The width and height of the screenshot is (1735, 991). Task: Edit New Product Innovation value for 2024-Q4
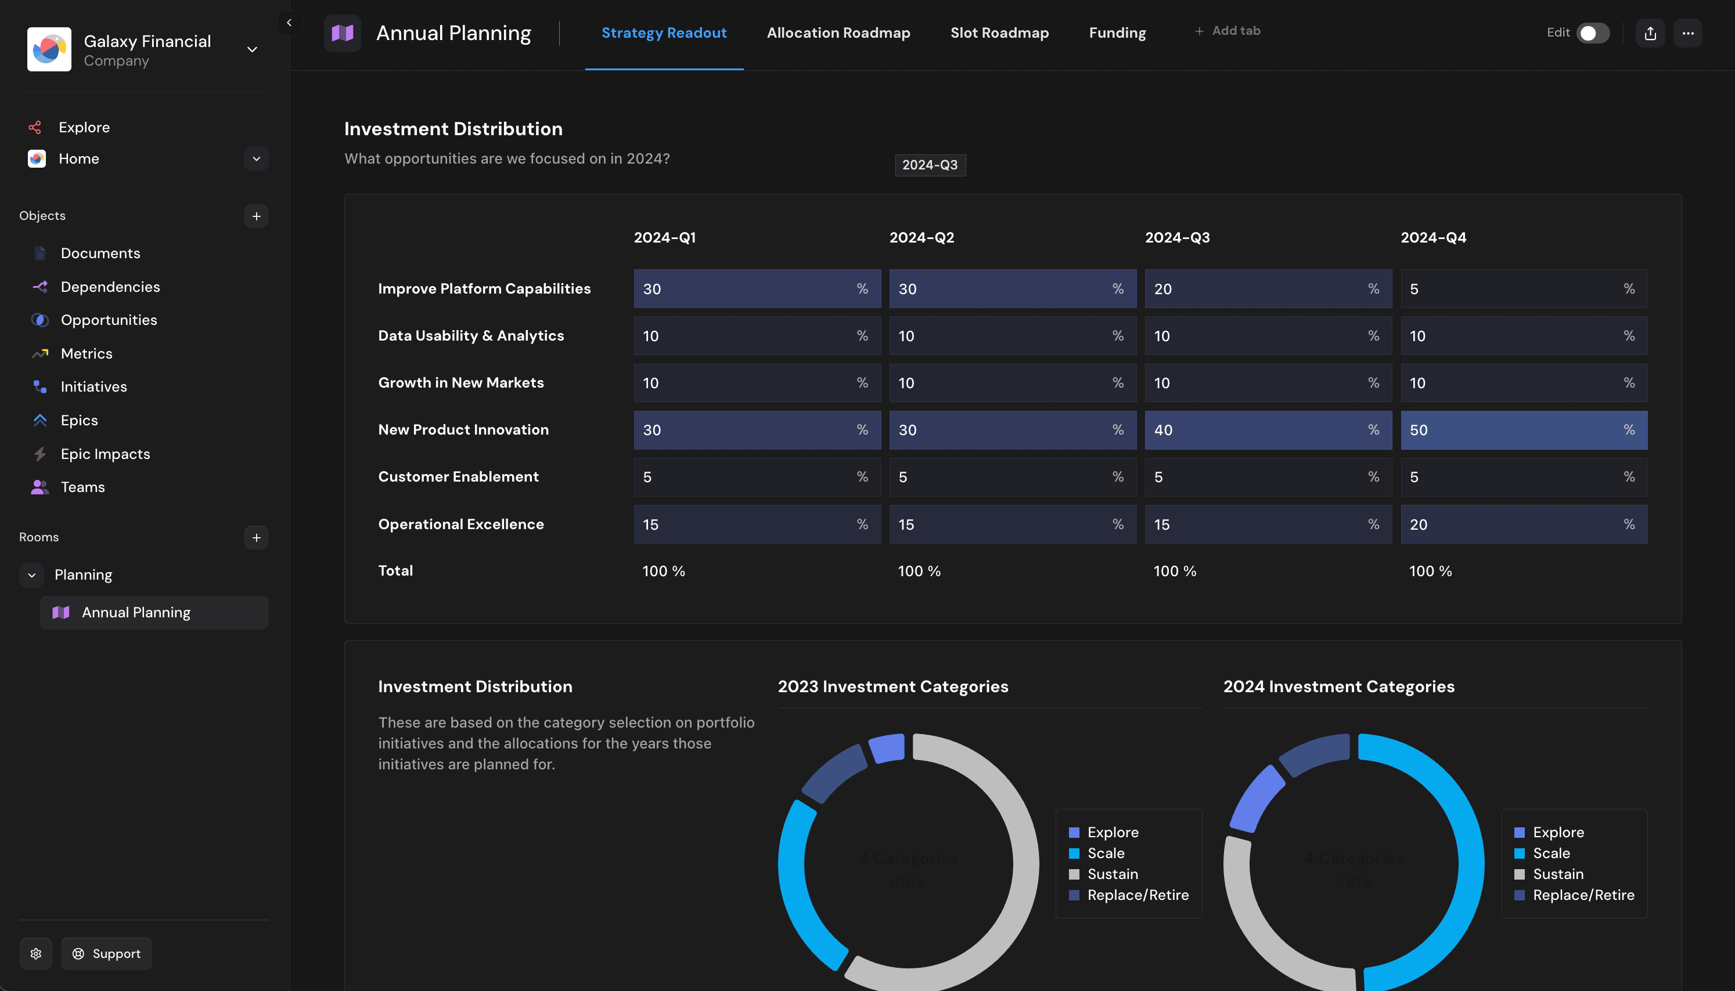click(x=1523, y=429)
